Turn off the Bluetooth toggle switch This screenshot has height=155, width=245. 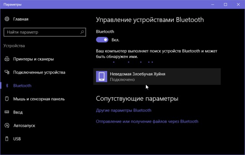click(102, 40)
